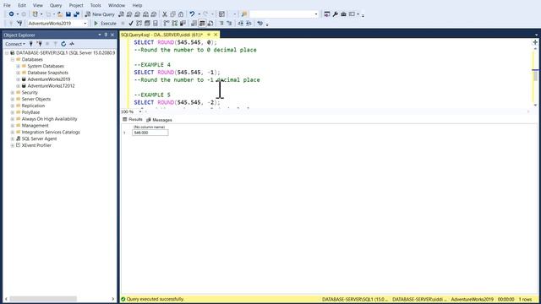Select the XEvent Profiler item
The height and width of the screenshot is (304, 541).
[36, 145]
